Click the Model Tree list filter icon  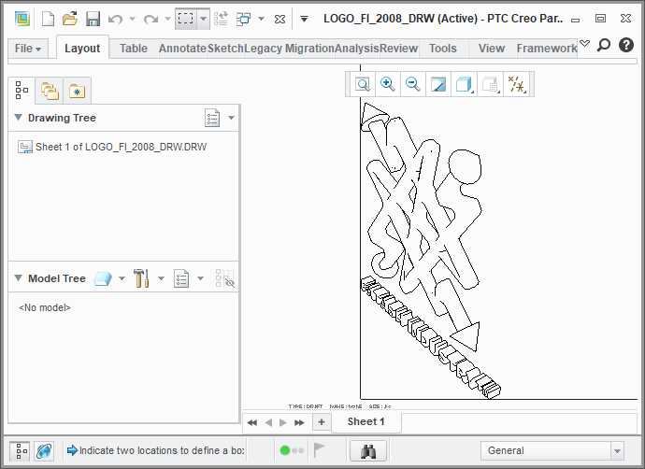pyautogui.click(x=181, y=278)
